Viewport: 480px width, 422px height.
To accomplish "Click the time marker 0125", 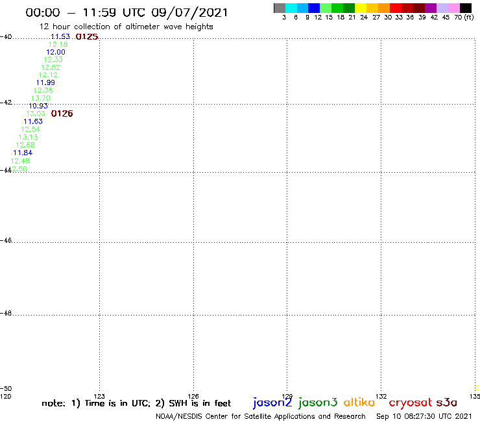I will coord(87,37).
